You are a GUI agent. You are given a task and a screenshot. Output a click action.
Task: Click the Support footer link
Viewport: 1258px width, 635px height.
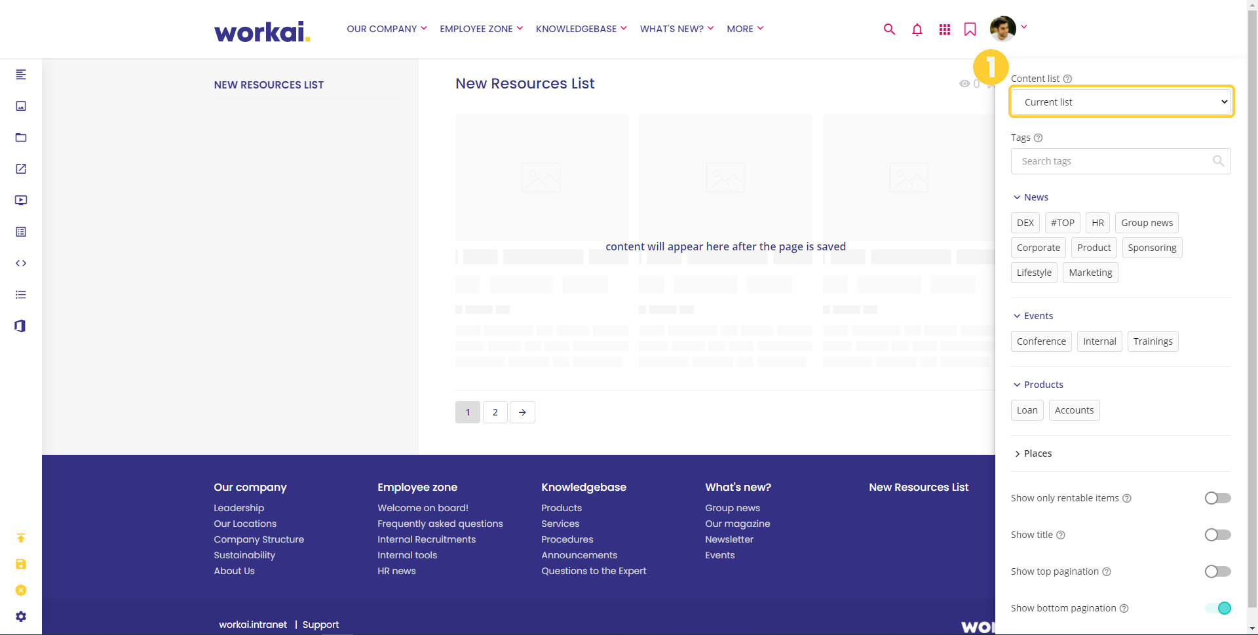click(x=320, y=625)
